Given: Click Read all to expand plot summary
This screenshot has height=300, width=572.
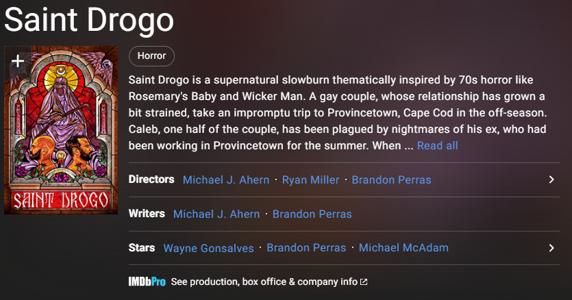Looking at the screenshot, I should pos(437,146).
